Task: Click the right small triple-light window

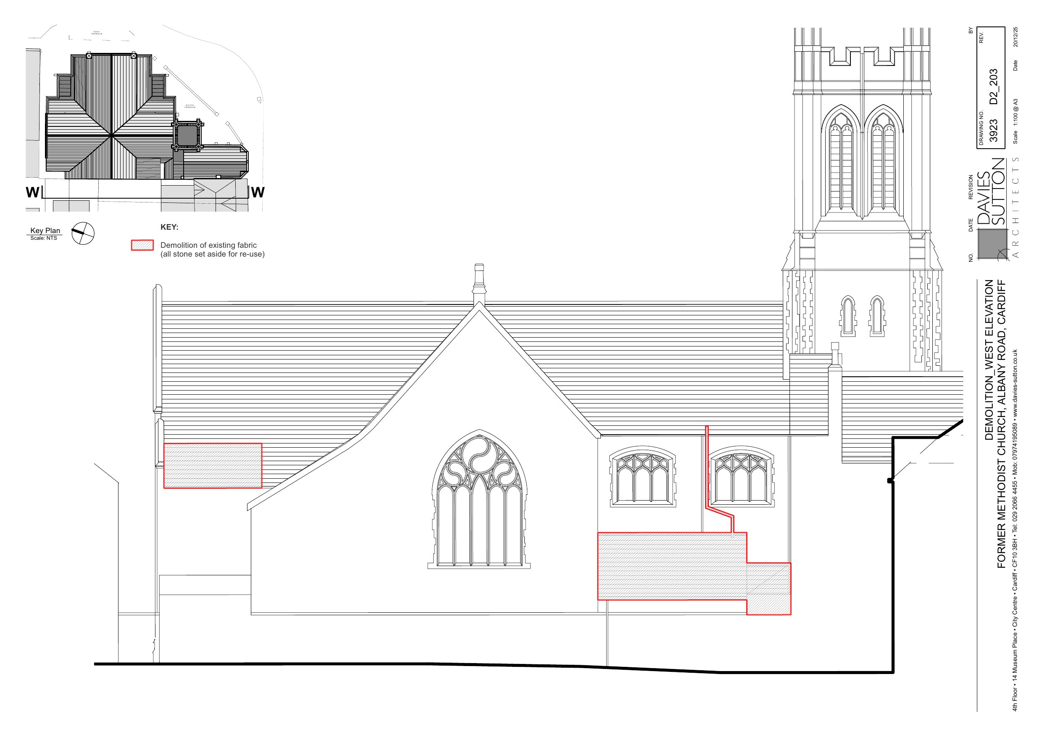Action: (742, 477)
